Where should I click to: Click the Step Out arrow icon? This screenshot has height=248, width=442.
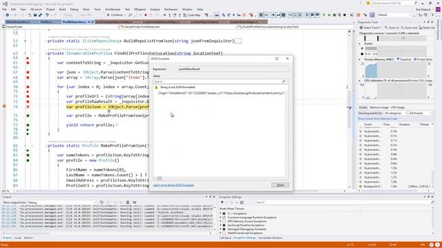(180, 15)
